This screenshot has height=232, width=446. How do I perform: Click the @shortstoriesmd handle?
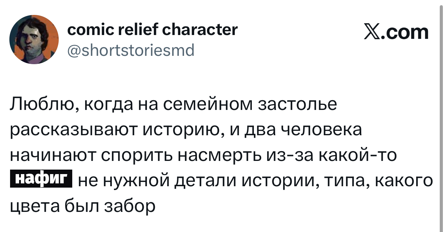tap(131, 51)
